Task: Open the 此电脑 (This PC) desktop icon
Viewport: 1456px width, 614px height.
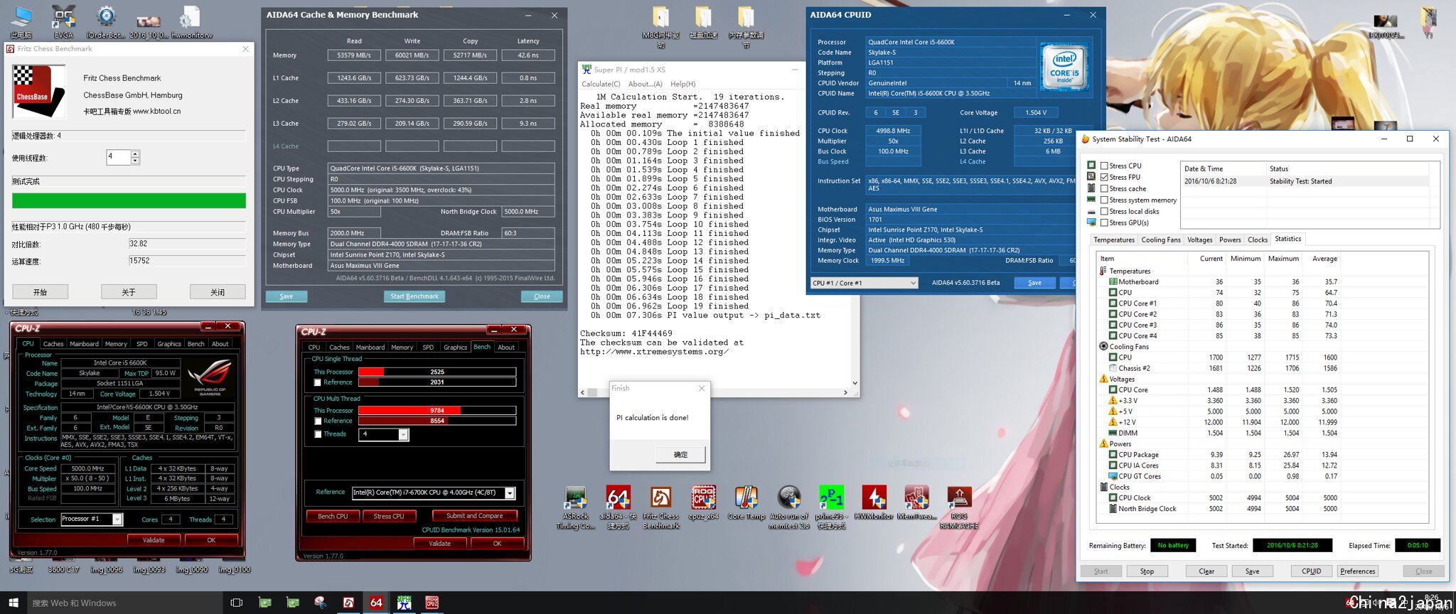Action: (21, 21)
